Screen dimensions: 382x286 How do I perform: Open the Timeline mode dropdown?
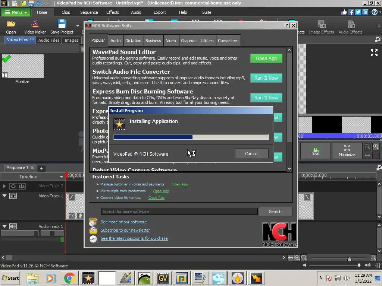[x=61, y=177]
